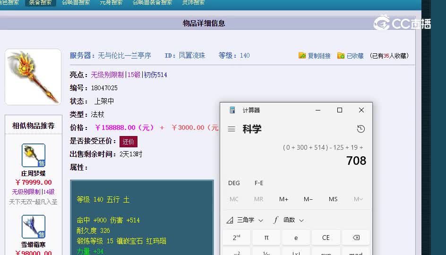Image resolution: width=446 pixels, height=255 pixels.
Task: Click the 已收藏 favorited link
Action: tap(351, 56)
